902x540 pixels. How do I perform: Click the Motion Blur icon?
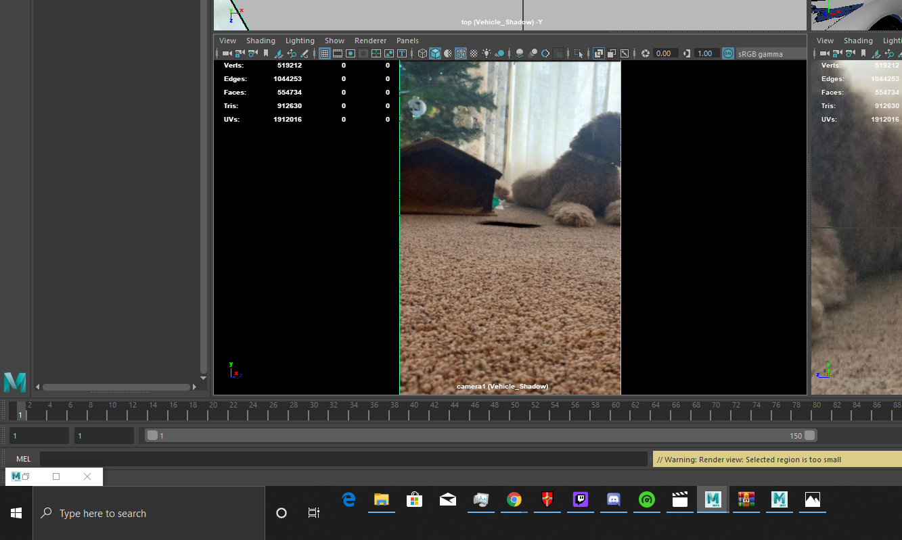click(533, 53)
